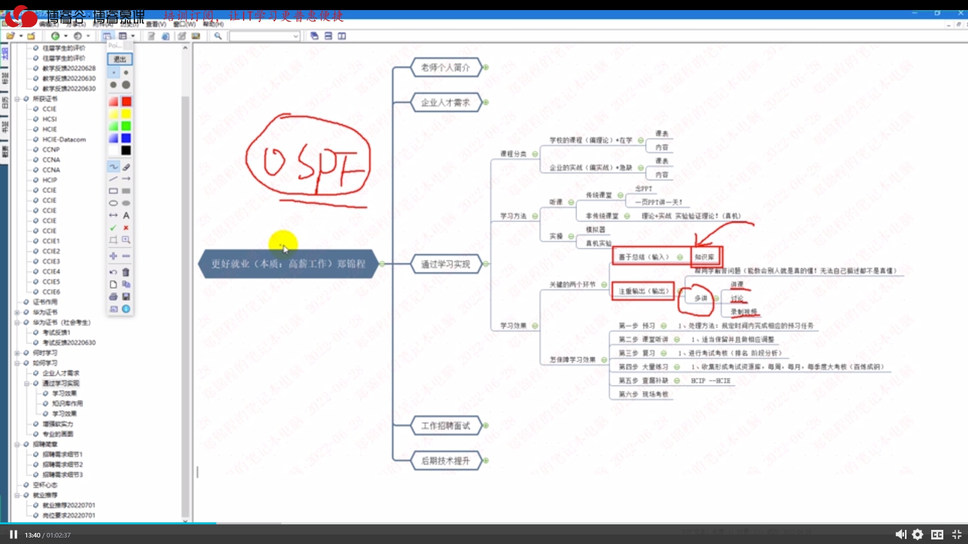Viewport: 968px width, 544px height.
Task: Select the HCIE-Datacom tree item
Action: 64,140
